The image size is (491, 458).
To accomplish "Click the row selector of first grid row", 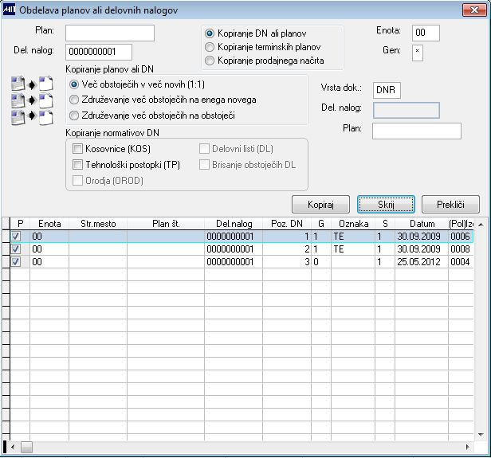I will (x=6, y=237).
